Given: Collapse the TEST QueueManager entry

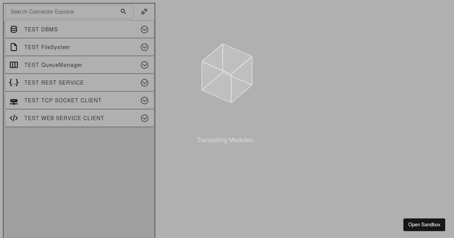Looking at the screenshot, I should tap(145, 65).
